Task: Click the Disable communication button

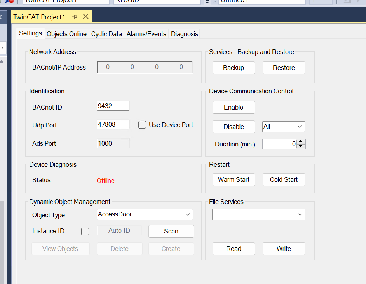Action: coord(234,127)
